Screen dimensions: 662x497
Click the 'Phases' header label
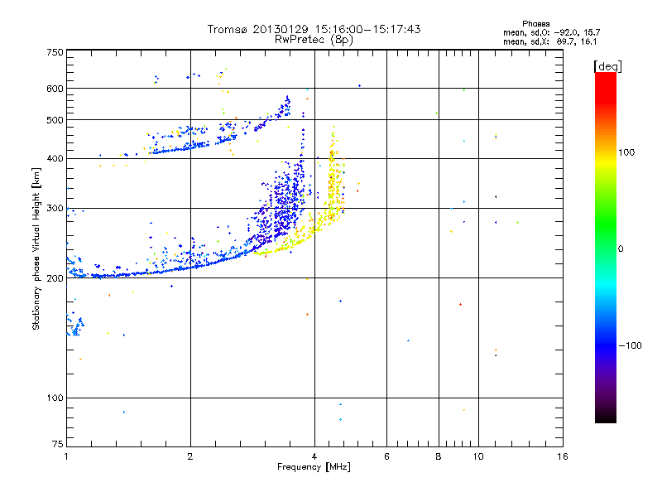[x=535, y=24]
